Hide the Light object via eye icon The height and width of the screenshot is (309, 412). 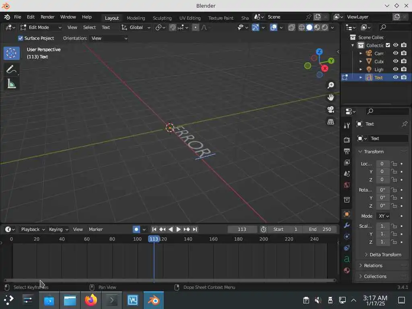(396, 69)
